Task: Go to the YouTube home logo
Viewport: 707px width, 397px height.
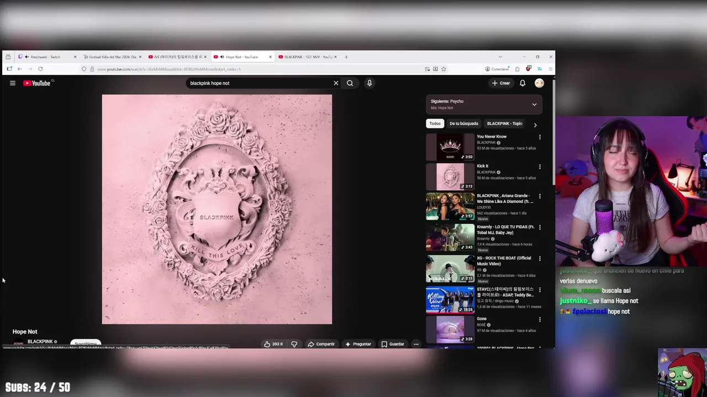Action: [38, 83]
